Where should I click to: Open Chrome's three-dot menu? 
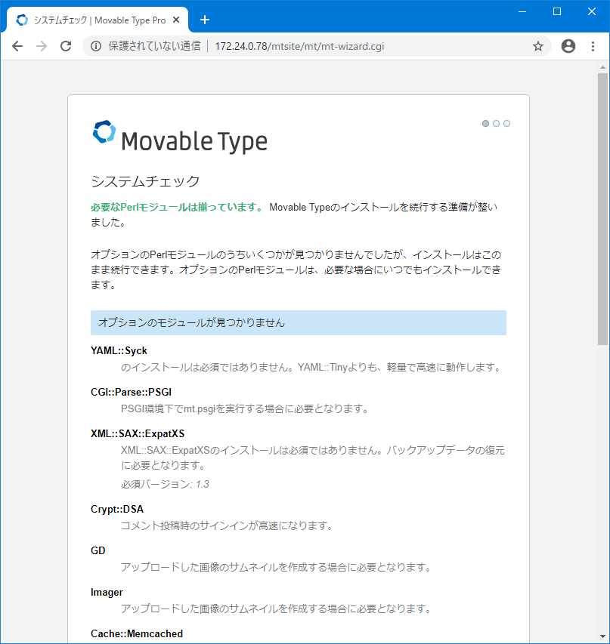593,46
